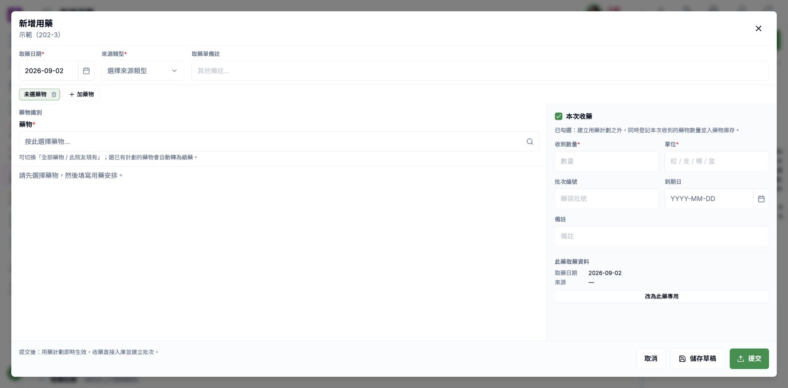Open the 選擇來源類型 dropdown
The width and height of the screenshot is (788, 388).
coord(143,71)
